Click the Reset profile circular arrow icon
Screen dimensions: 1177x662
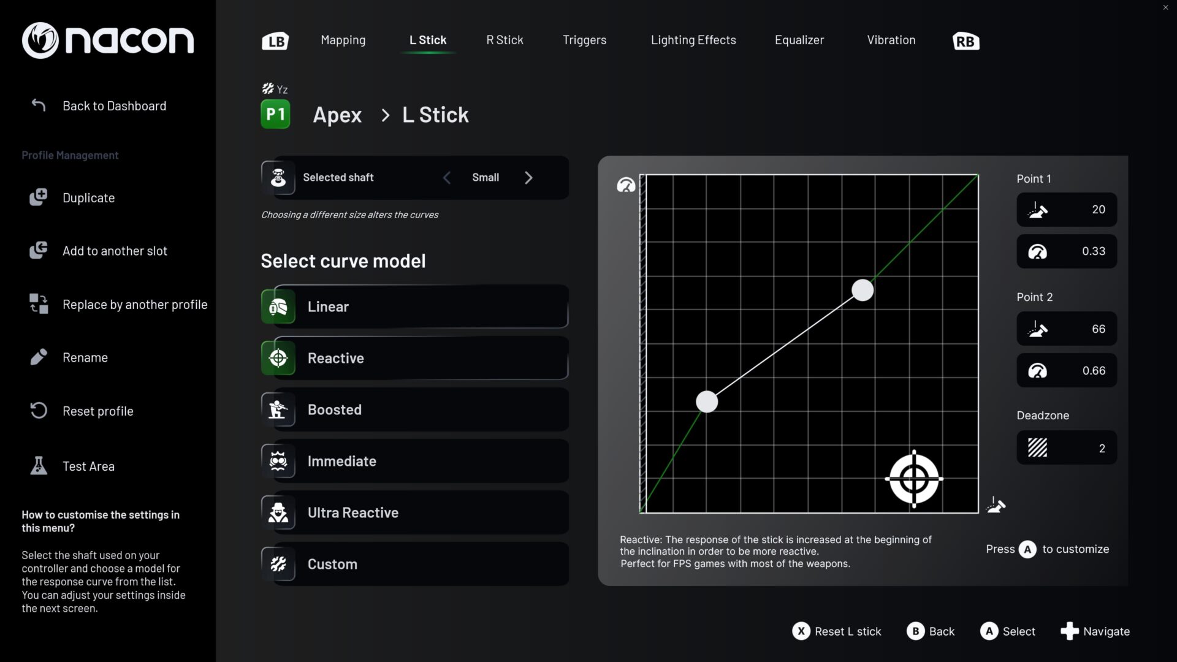point(39,411)
